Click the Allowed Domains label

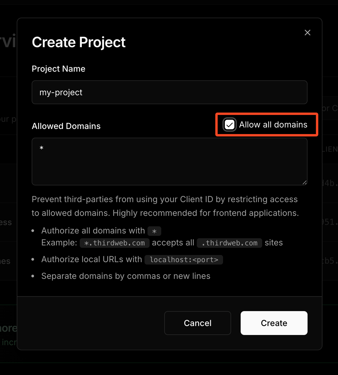coord(66,126)
